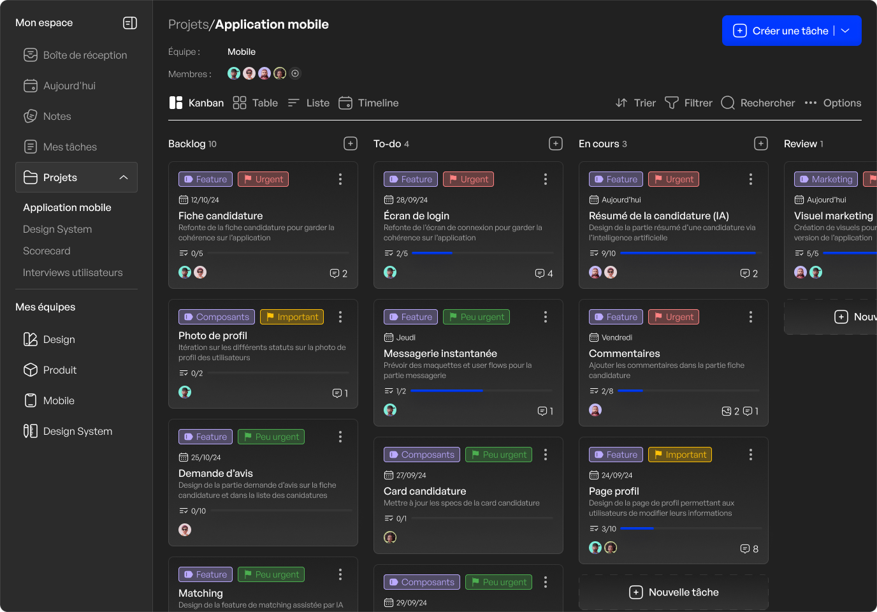Open the Rechercher search tool
This screenshot has height=612, width=877.
758,103
